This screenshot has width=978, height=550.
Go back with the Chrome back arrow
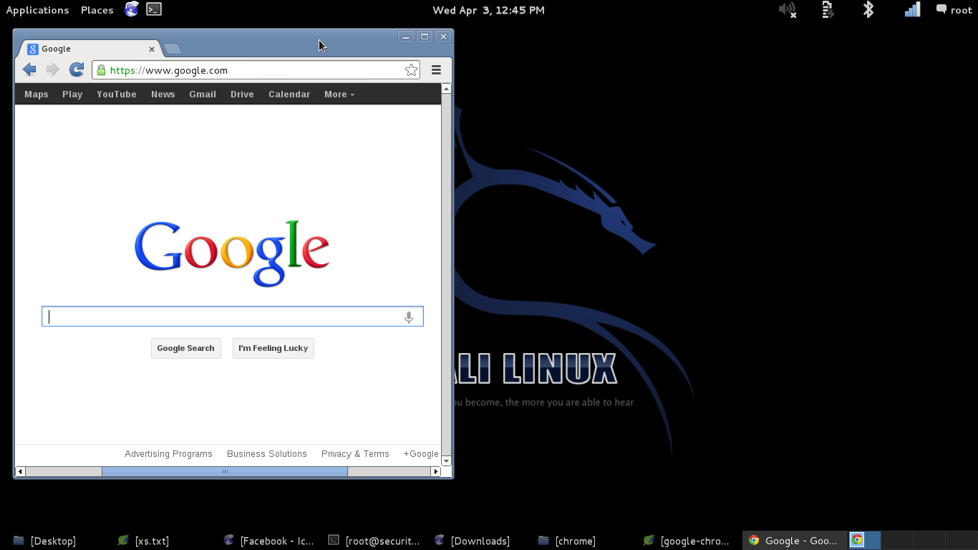click(29, 69)
